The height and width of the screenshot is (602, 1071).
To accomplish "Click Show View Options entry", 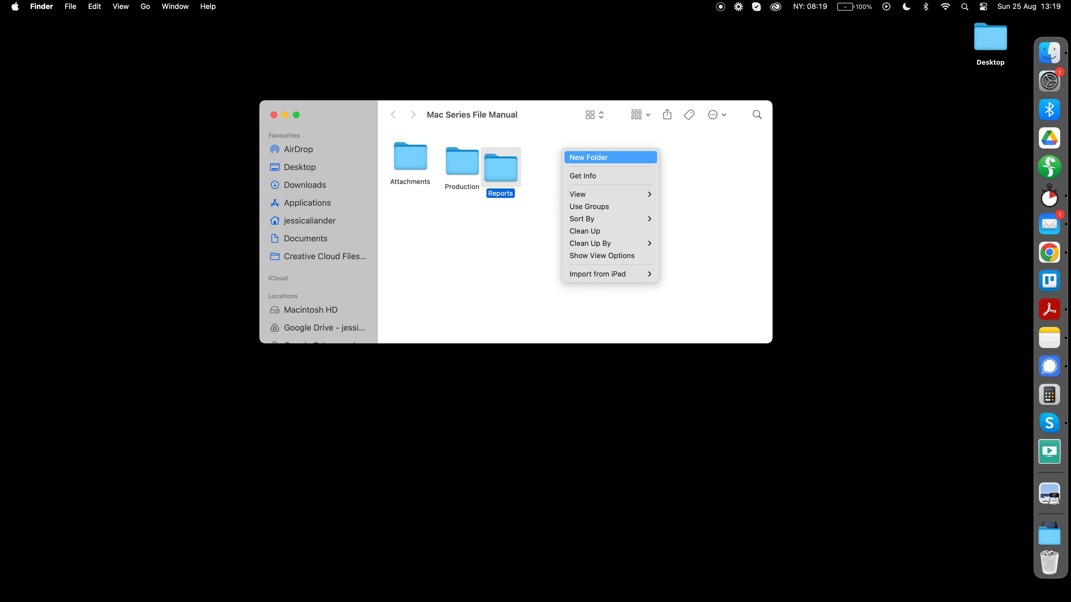I will point(602,256).
